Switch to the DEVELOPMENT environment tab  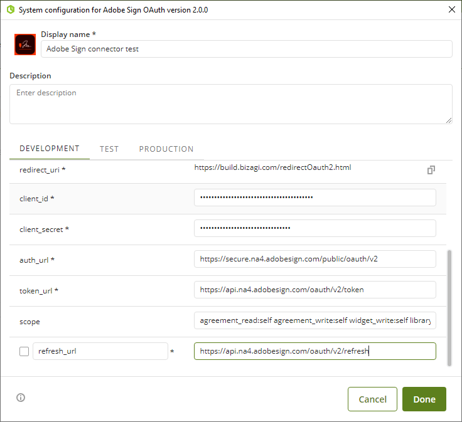(50, 149)
